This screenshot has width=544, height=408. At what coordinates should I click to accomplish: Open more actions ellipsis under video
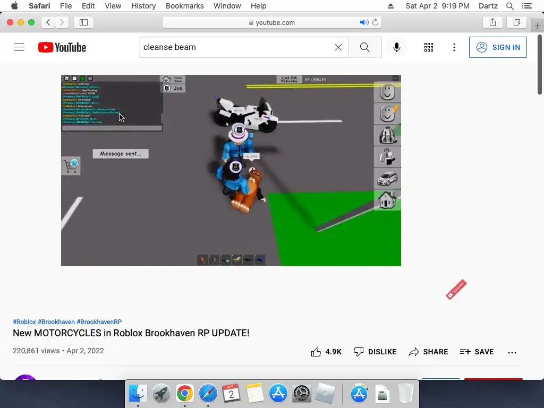point(512,352)
